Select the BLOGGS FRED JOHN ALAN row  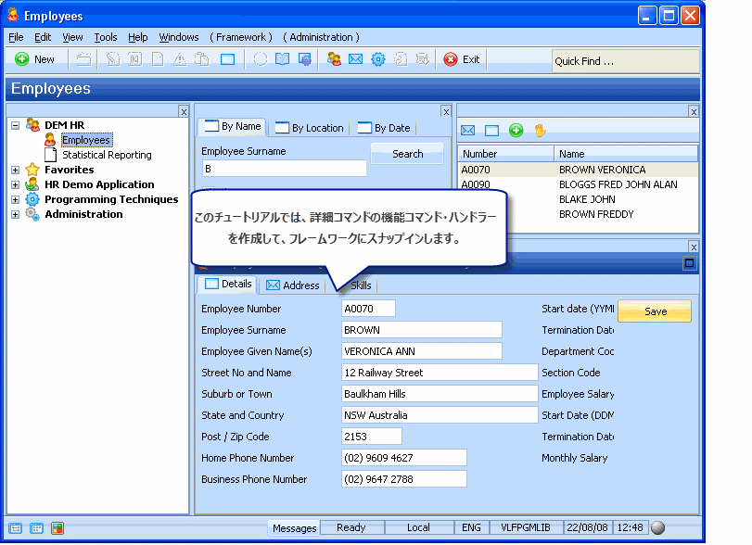578,184
